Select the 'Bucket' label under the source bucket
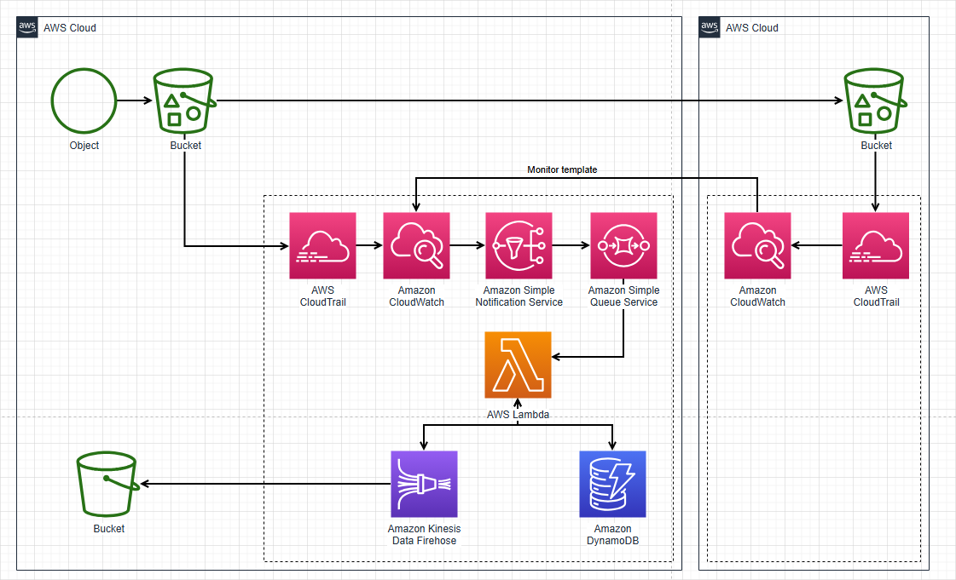Viewport: 956px width, 580px height. [185, 146]
